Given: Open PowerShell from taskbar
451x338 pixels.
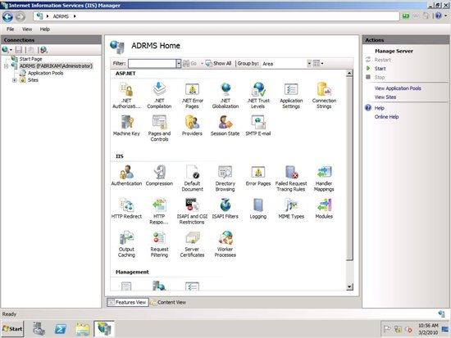Looking at the screenshot, I should pyautogui.click(x=61, y=329).
